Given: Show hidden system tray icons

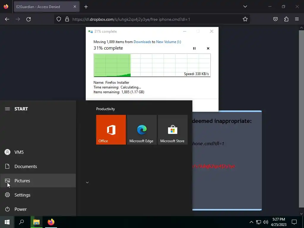Looking at the screenshot, I should (251, 222).
